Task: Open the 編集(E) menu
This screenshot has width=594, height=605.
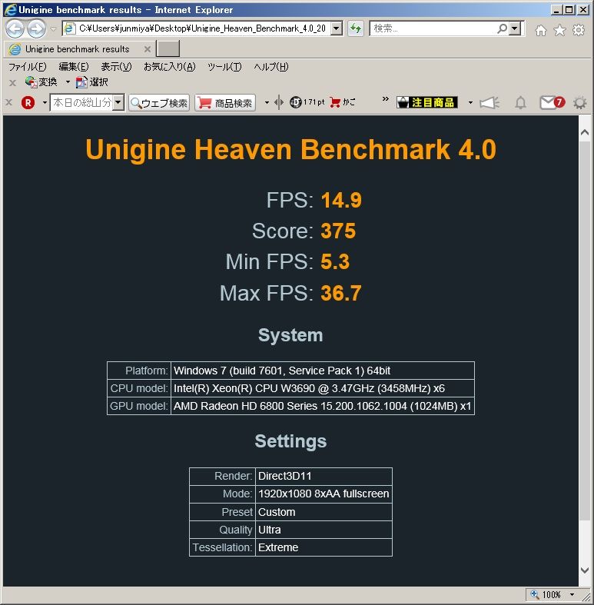Action: (x=73, y=67)
